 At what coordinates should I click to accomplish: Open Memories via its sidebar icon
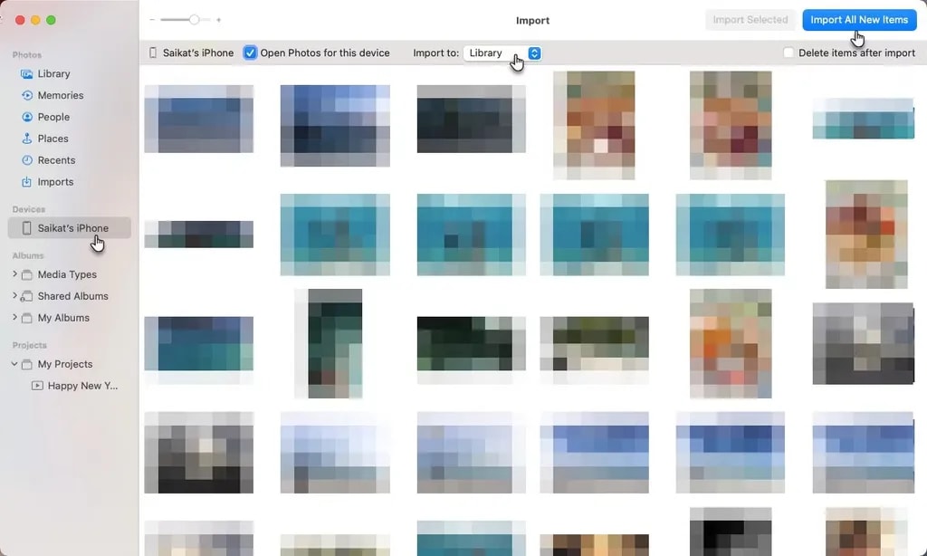point(27,95)
